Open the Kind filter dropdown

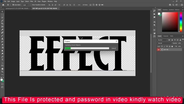tap(162, 40)
